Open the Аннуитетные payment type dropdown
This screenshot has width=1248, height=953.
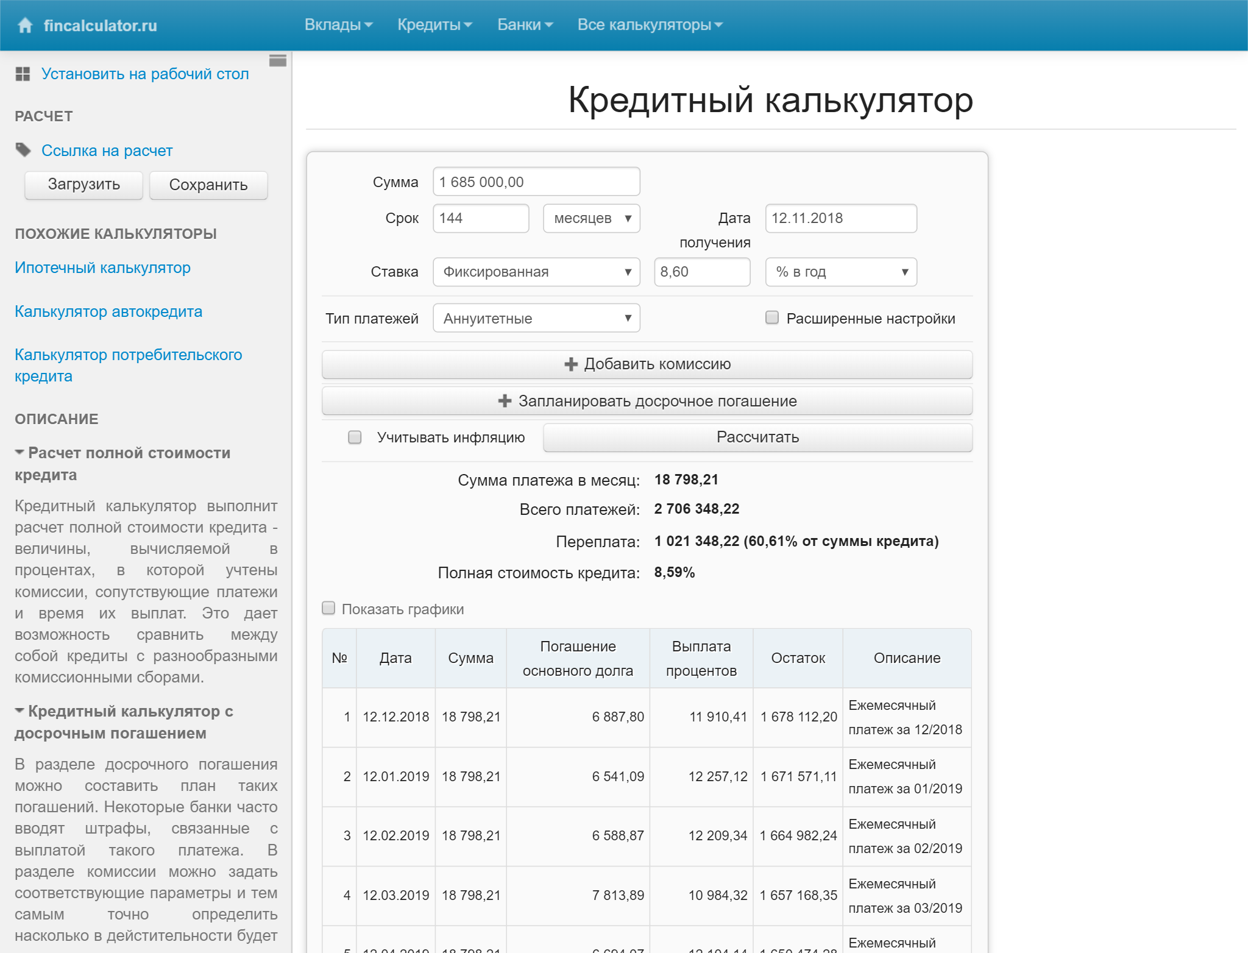pyautogui.click(x=536, y=318)
